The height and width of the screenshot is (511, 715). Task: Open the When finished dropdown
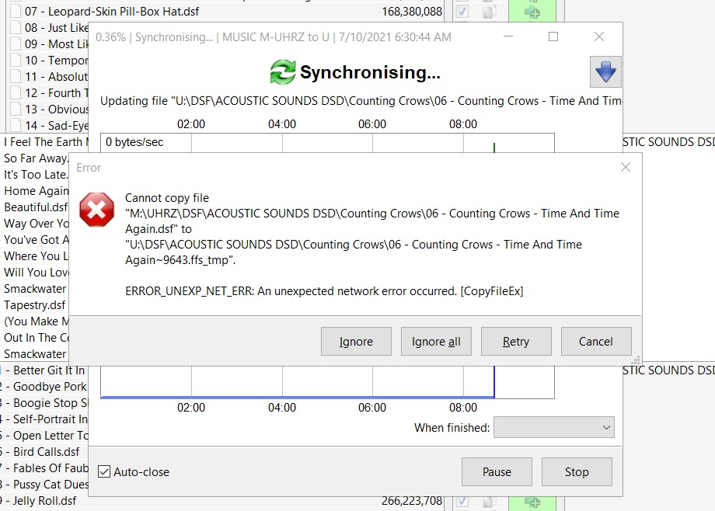click(554, 428)
